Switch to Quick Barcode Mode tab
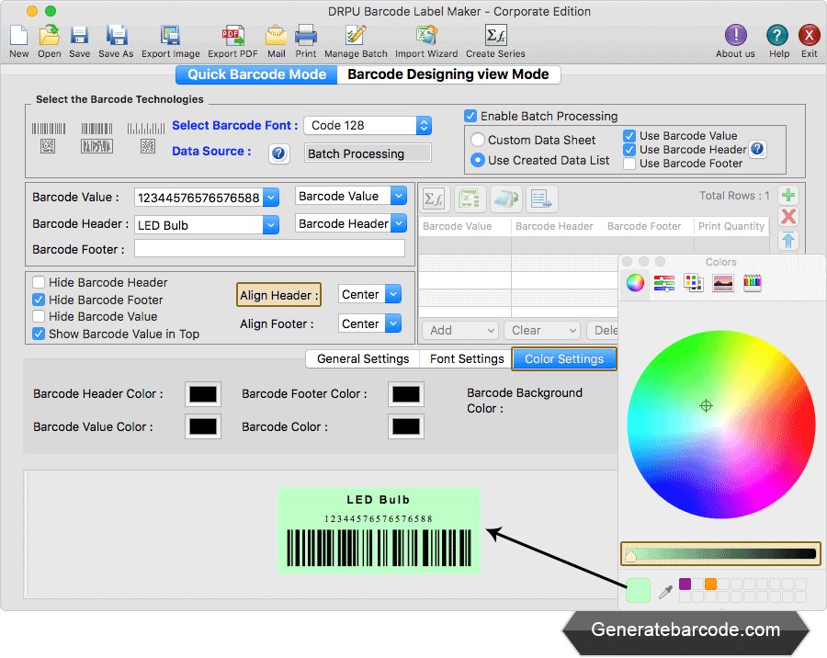This screenshot has height=658, width=827. 257,74
